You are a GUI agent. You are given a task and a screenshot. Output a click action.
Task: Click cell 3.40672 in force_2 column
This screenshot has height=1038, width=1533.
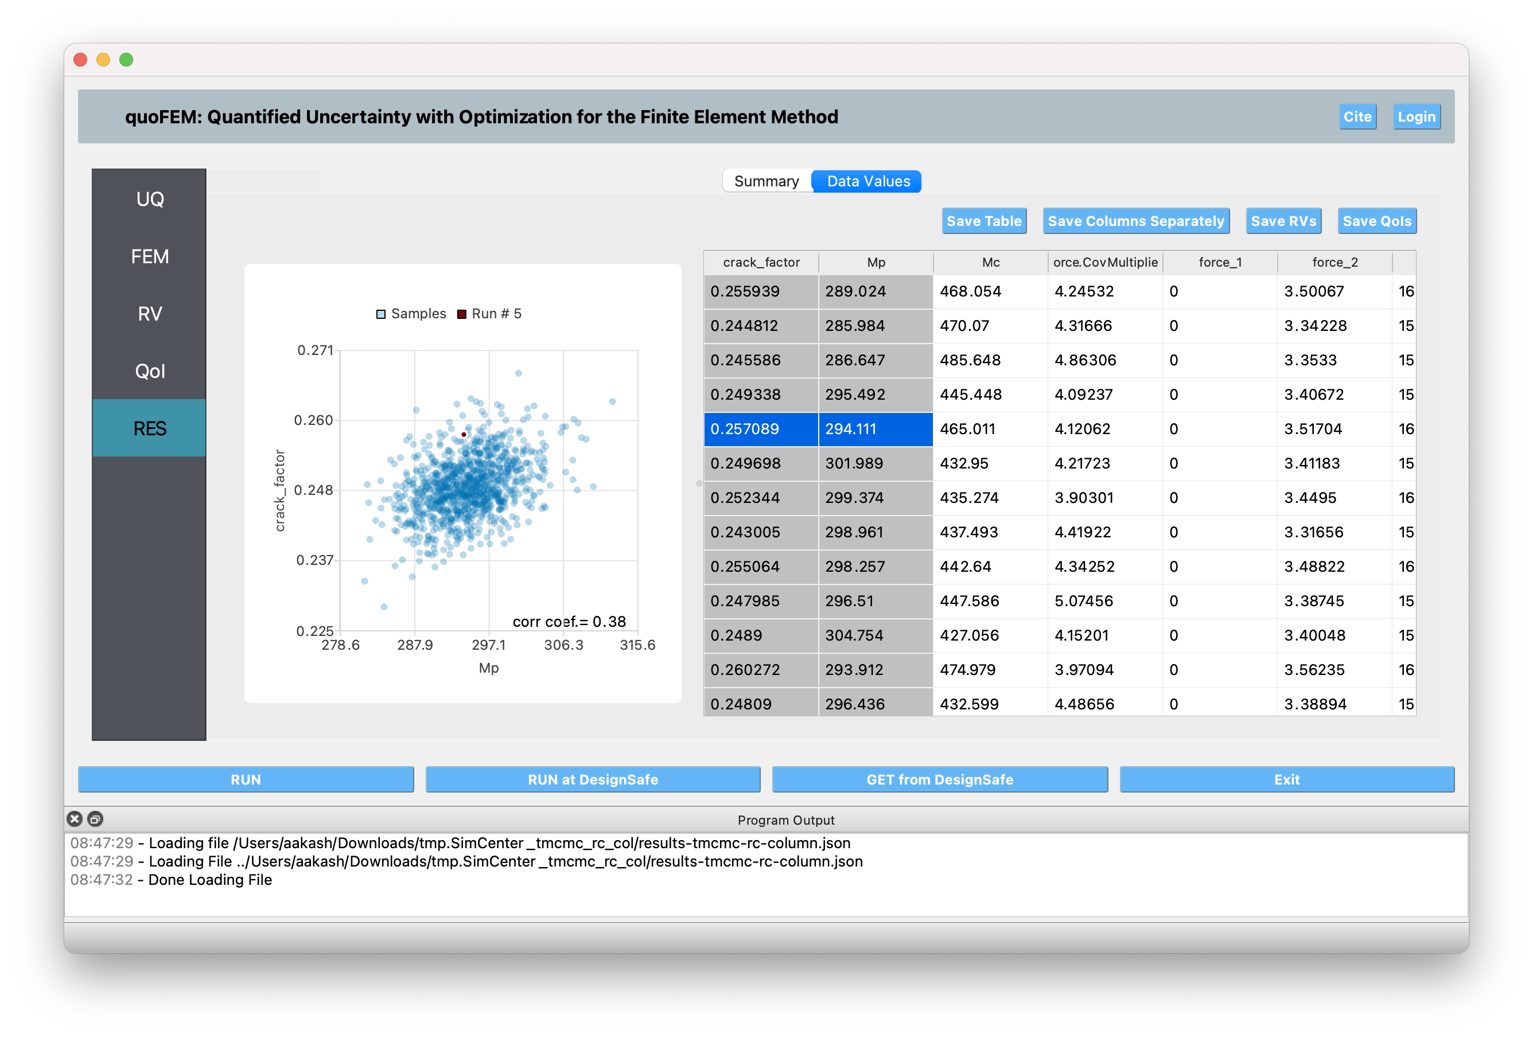(1335, 395)
